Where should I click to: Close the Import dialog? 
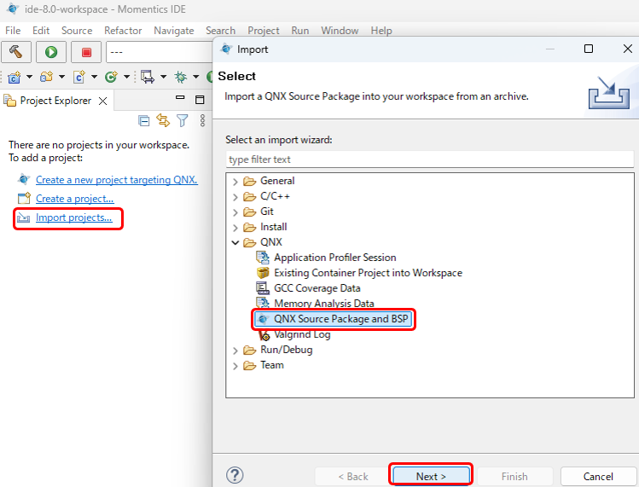(628, 49)
